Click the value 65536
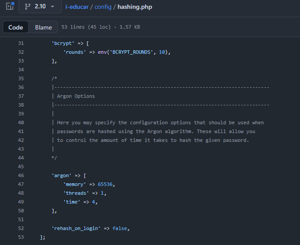Image resolution: width=300 pixels, height=245 pixels. pyautogui.click(x=105, y=184)
